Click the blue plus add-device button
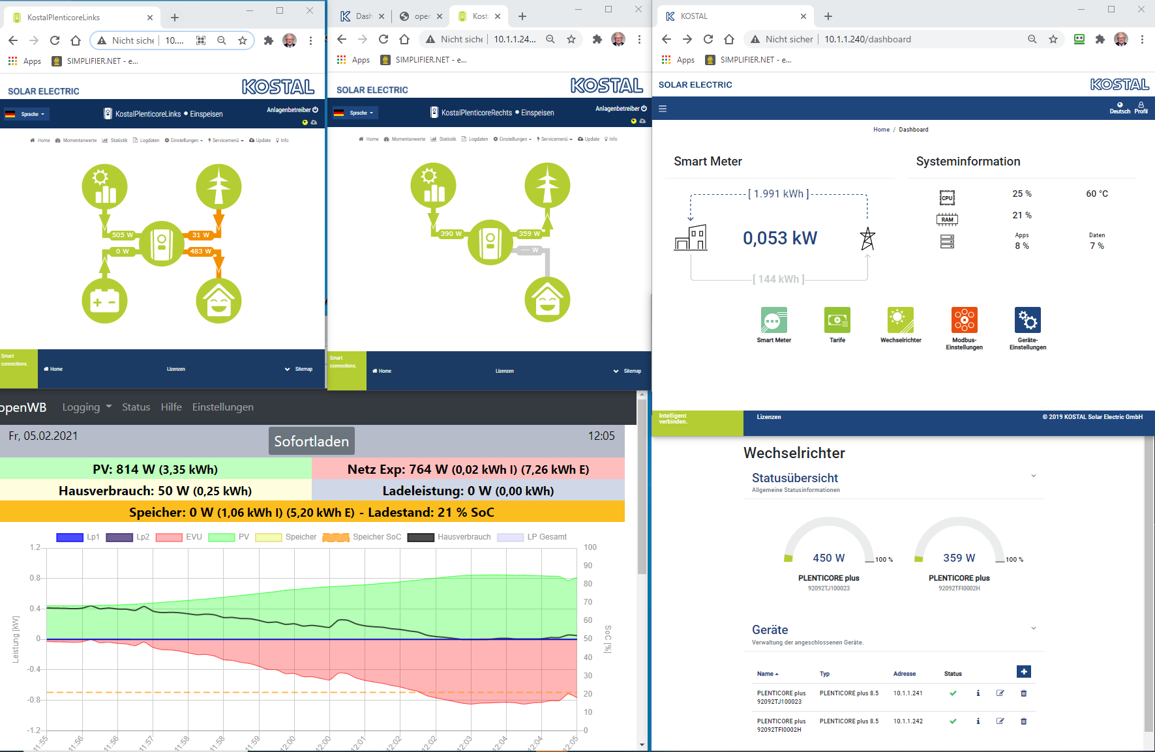This screenshot has height=752, width=1155. tap(1023, 672)
